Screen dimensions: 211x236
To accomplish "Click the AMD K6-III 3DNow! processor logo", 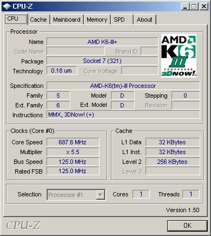I will coord(179,55).
